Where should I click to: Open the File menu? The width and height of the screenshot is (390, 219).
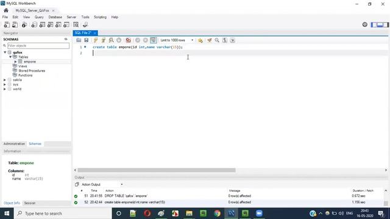coord(5,17)
